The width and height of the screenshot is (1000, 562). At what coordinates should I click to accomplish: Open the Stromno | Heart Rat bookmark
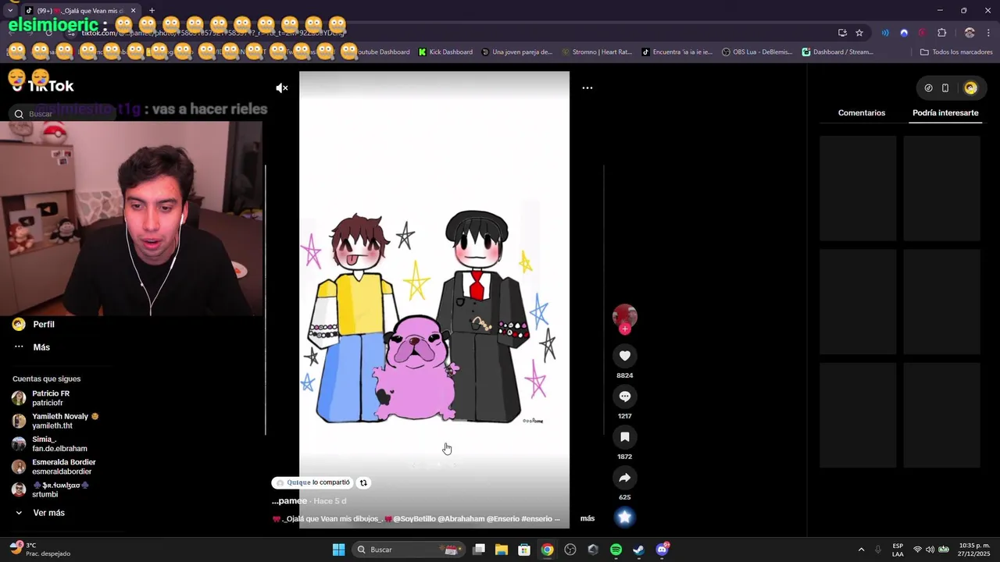(597, 52)
